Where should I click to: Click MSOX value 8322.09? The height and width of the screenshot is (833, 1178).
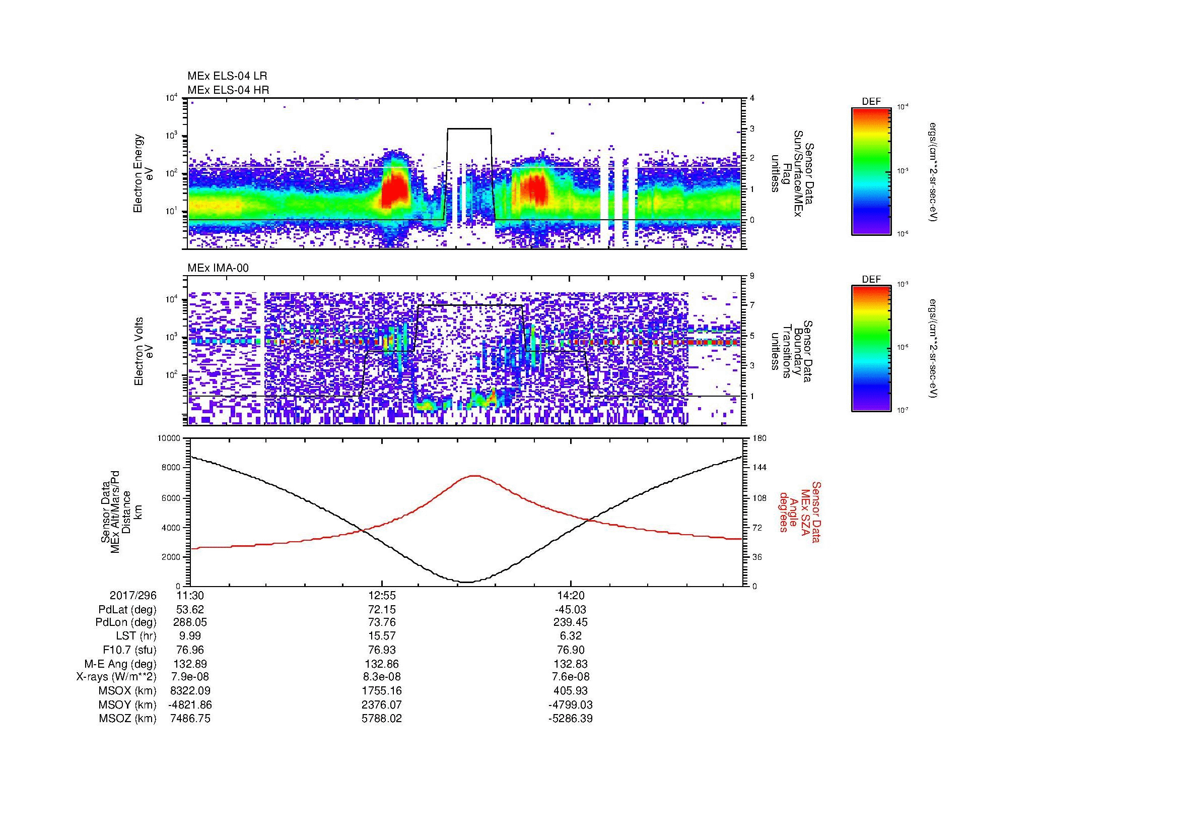(x=190, y=691)
